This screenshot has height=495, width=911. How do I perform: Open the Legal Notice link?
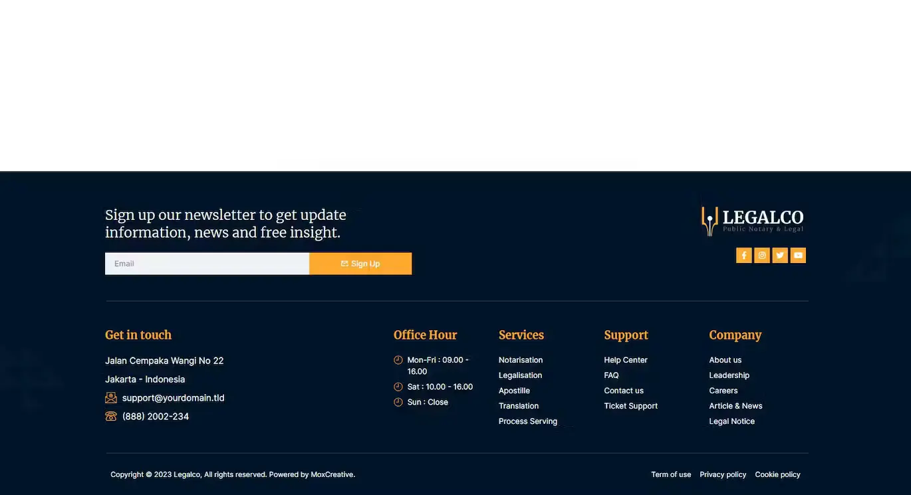732,421
